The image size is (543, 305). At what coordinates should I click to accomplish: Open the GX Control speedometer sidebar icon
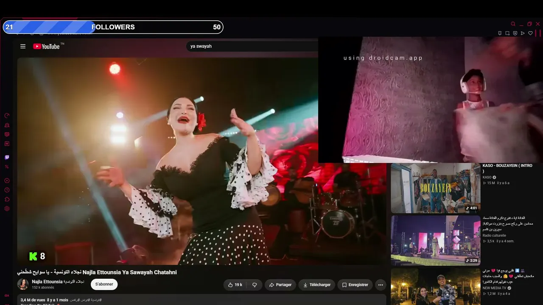[x=7, y=116]
